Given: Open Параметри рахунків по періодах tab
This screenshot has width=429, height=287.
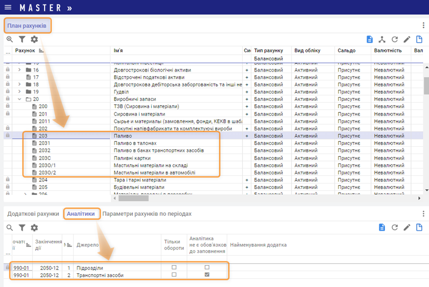Looking at the screenshot, I should 147,213.
